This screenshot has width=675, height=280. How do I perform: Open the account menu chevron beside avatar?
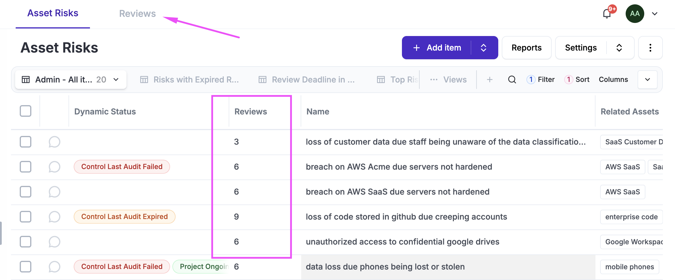point(655,14)
